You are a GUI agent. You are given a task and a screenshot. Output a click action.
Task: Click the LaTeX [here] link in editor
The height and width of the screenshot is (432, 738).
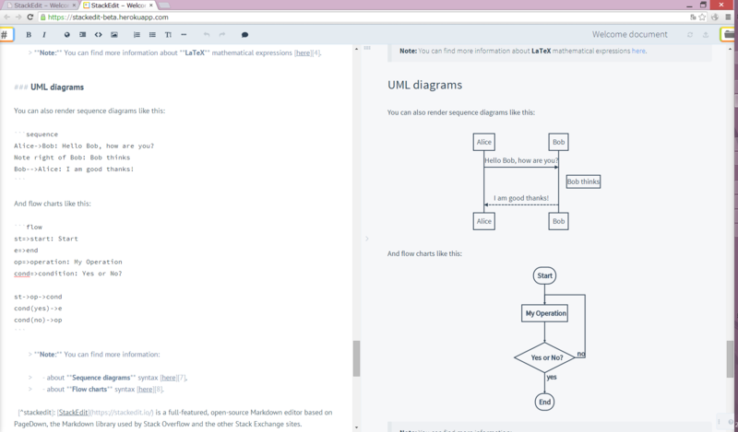pos(303,53)
